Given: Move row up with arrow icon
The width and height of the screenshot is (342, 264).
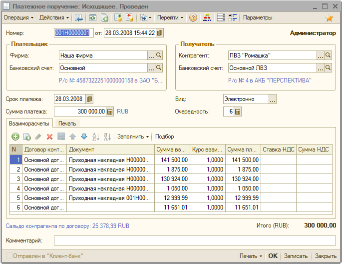Looking at the screenshot, I should (72, 136).
